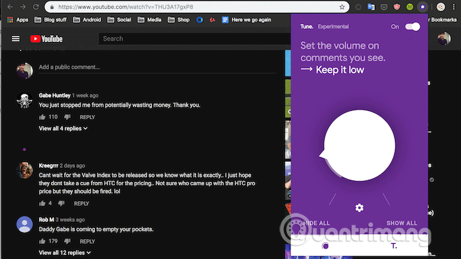Click Gabe Huntley's skull avatar
This screenshot has height=259, width=461.
point(24,100)
